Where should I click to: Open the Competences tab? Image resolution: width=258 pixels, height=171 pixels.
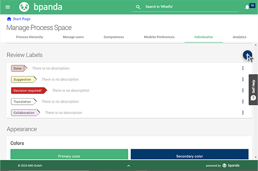[x=114, y=37]
